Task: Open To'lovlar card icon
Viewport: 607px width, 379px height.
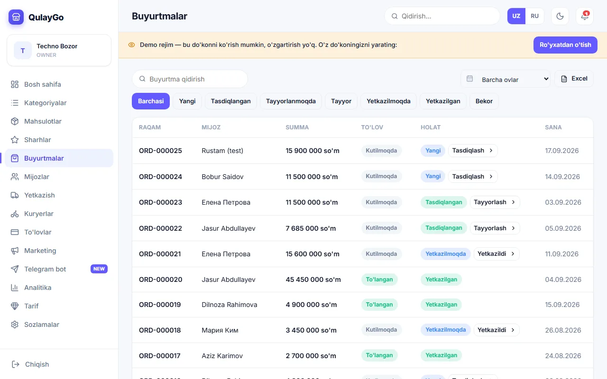Action: pos(15,232)
